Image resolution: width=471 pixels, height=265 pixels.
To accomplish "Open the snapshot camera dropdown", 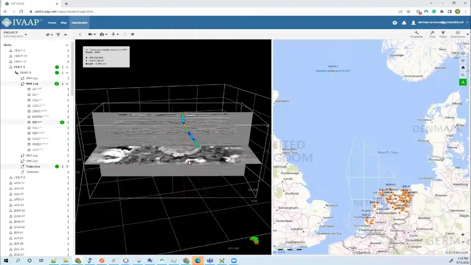I will pyautogui.click(x=103, y=34).
